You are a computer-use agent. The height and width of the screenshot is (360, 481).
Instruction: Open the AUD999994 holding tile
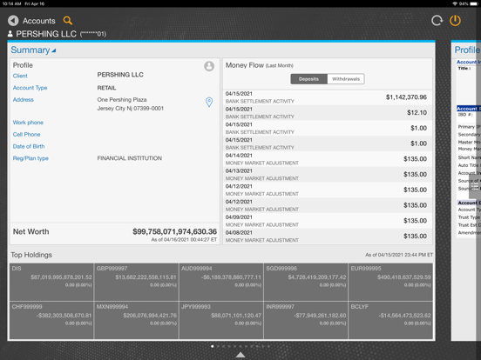(x=221, y=282)
